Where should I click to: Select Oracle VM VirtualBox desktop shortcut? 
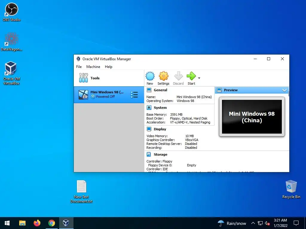[11, 73]
